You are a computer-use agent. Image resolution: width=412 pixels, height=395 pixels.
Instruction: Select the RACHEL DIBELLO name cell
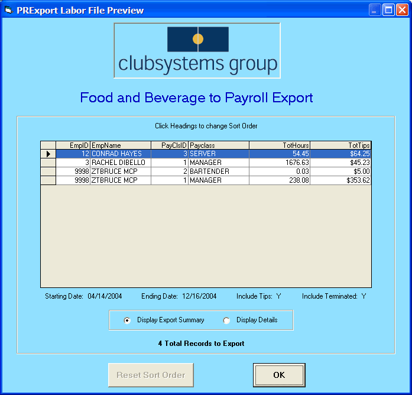pyautogui.click(x=121, y=163)
